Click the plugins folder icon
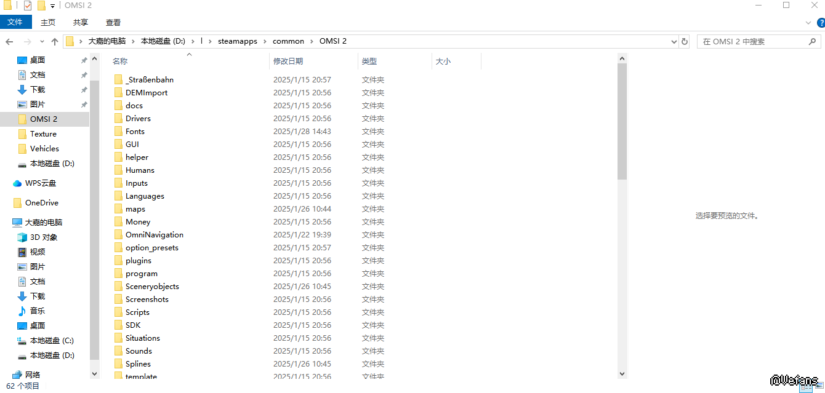Viewport: 825px width, 393px height. click(119, 260)
